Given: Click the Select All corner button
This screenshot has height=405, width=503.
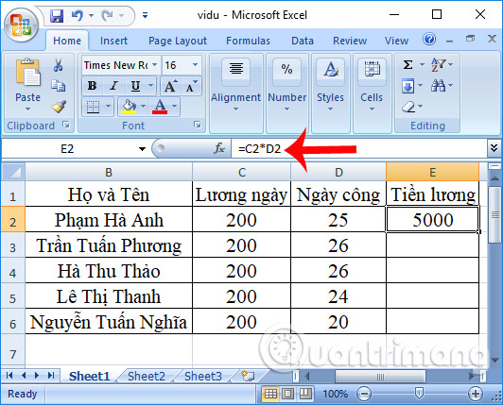Looking at the screenshot, I should tap(13, 173).
